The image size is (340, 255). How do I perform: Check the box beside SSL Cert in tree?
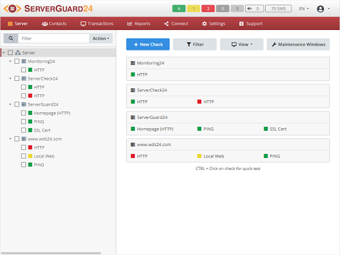click(23, 130)
